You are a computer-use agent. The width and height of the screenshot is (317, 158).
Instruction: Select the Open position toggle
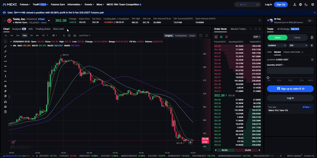[x=277, y=38]
